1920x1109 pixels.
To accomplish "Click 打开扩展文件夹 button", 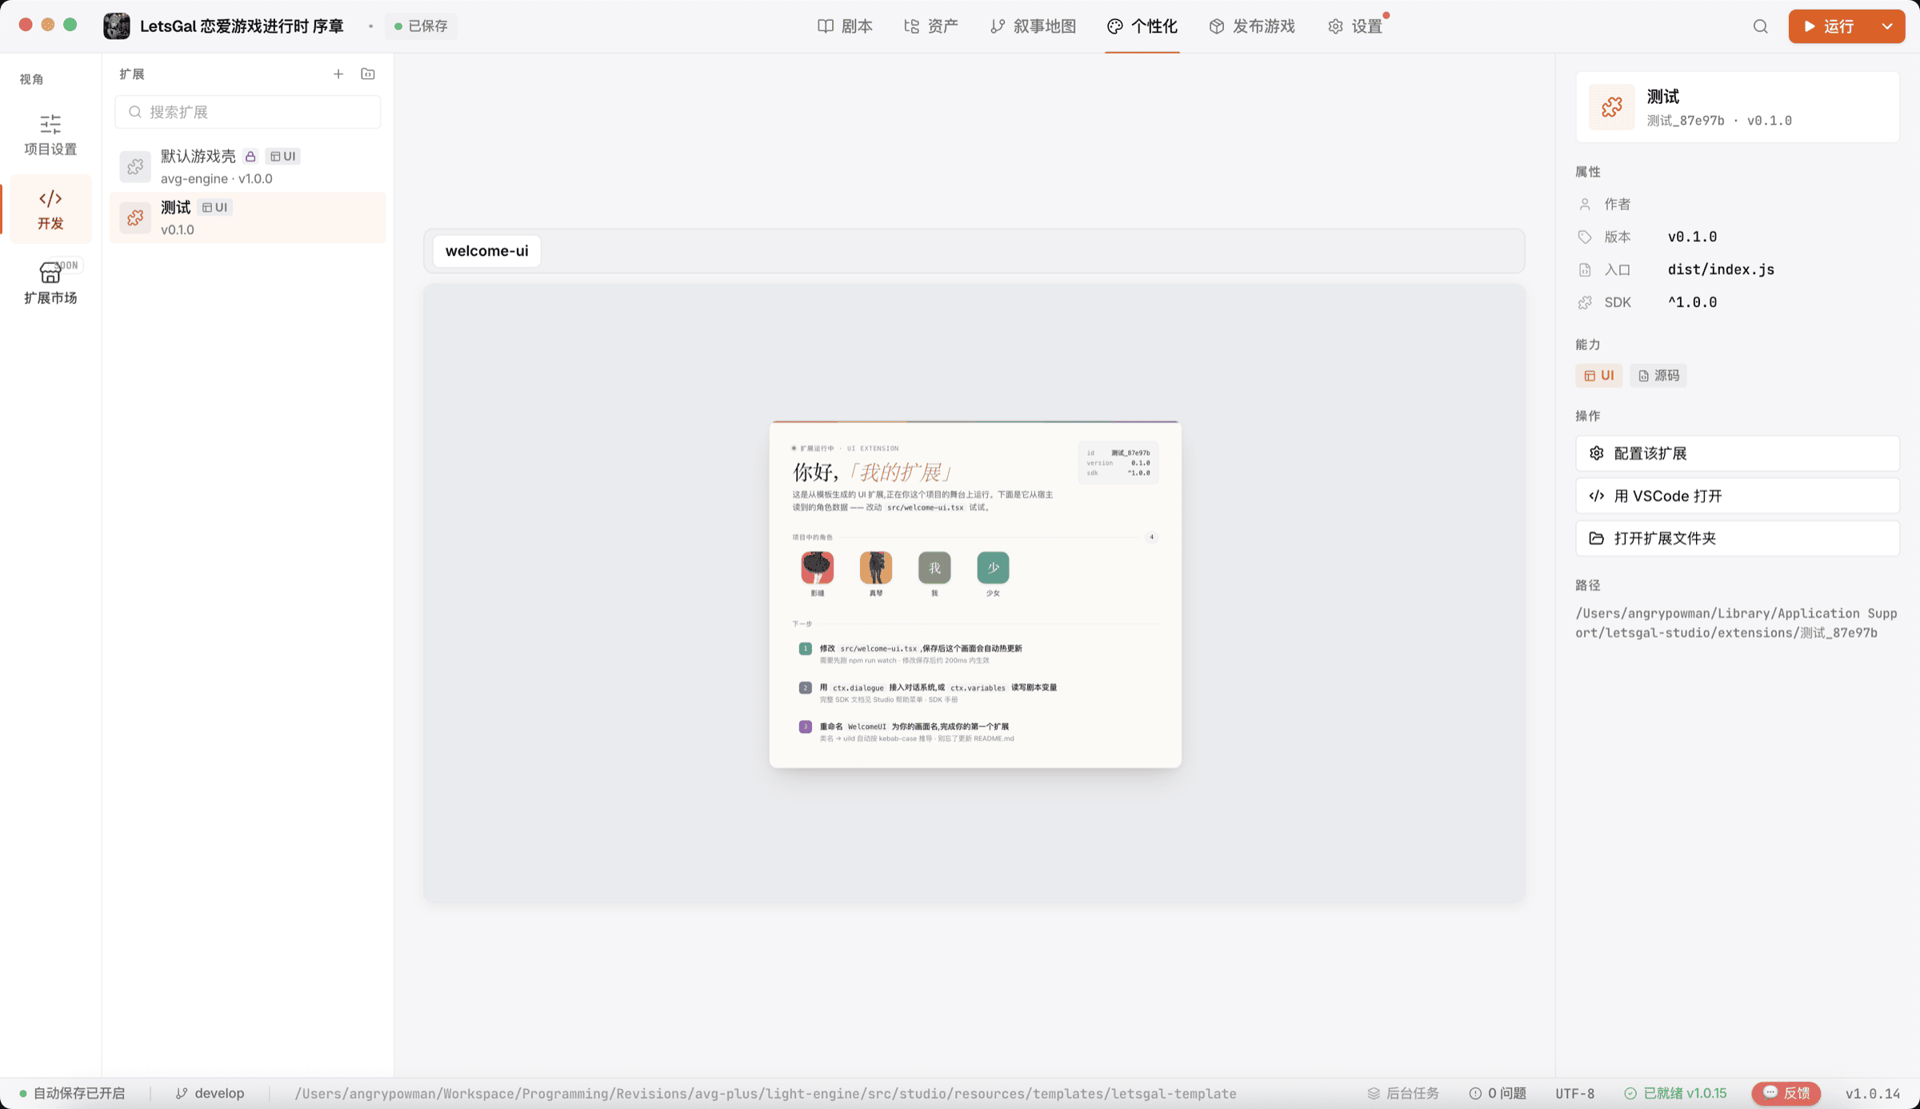I will coord(1737,538).
